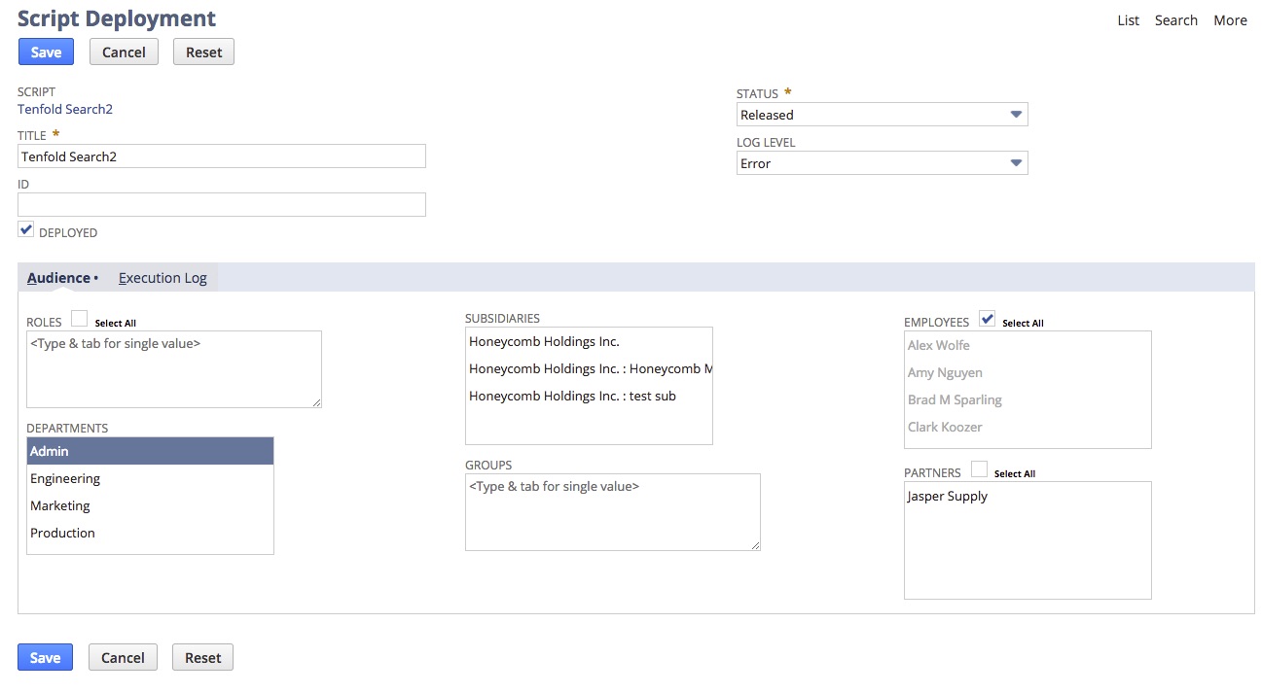Uncheck Select All for Employees
This screenshot has width=1262, height=693.
(987, 319)
